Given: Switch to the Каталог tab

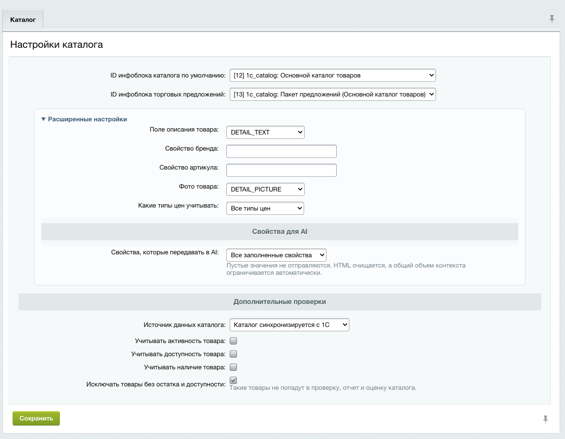Looking at the screenshot, I should [23, 19].
